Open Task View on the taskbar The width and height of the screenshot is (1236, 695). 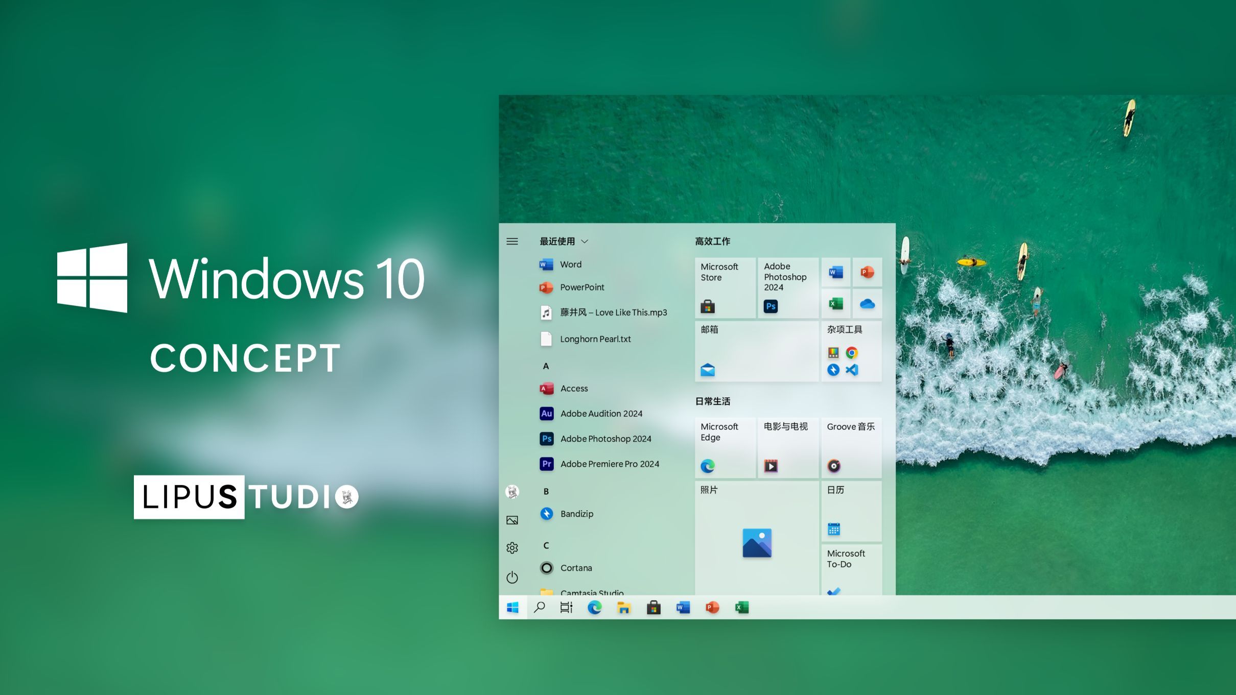(566, 607)
